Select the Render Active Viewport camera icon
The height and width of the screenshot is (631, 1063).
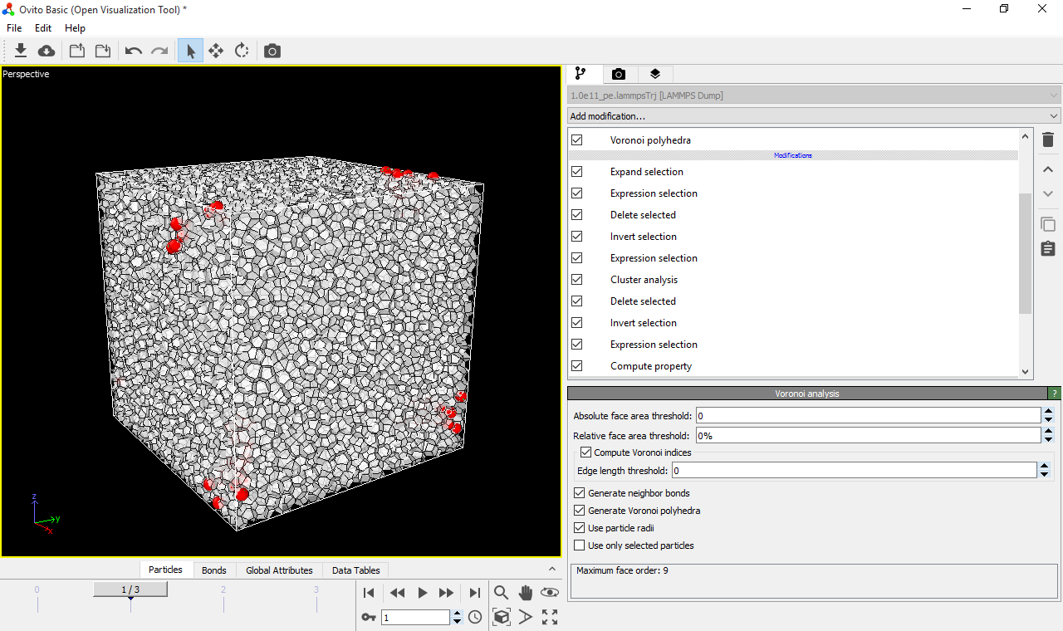(272, 50)
